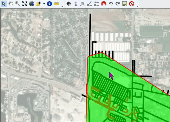Select the yellow Measure ruler tool

pos(56,4)
